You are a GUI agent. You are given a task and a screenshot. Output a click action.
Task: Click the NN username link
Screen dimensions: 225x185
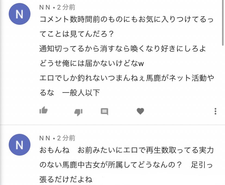(44, 7)
